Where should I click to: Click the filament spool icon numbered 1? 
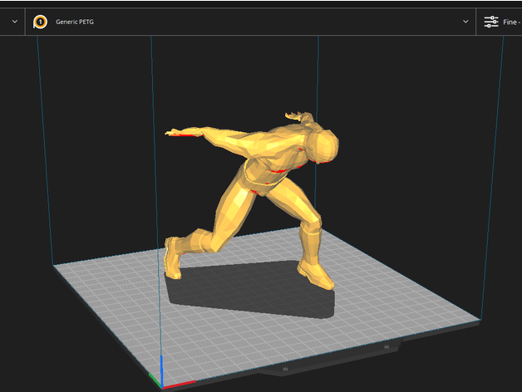click(40, 22)
